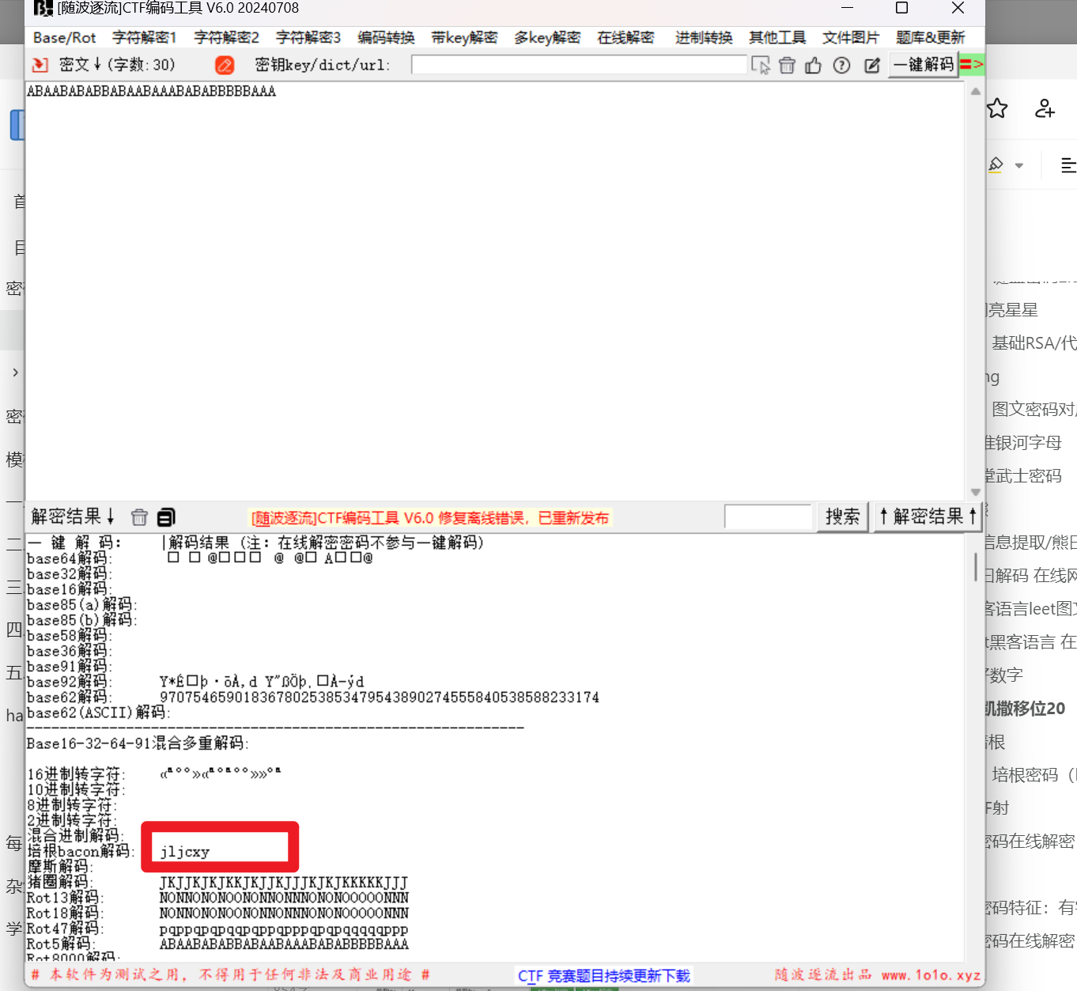
Task: Open the CTF 竞赛题目持续更新下载 link
Action: click(x=604, y=976)
